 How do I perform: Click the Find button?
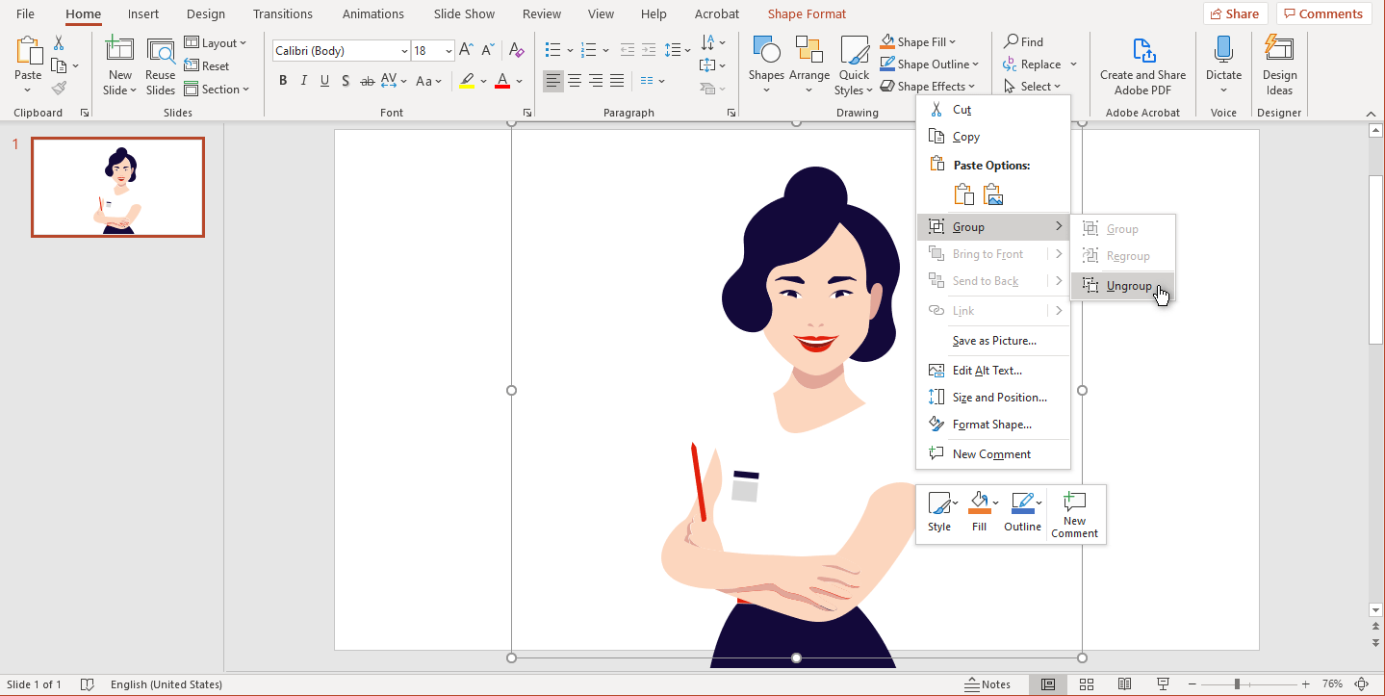(1024, 42)
